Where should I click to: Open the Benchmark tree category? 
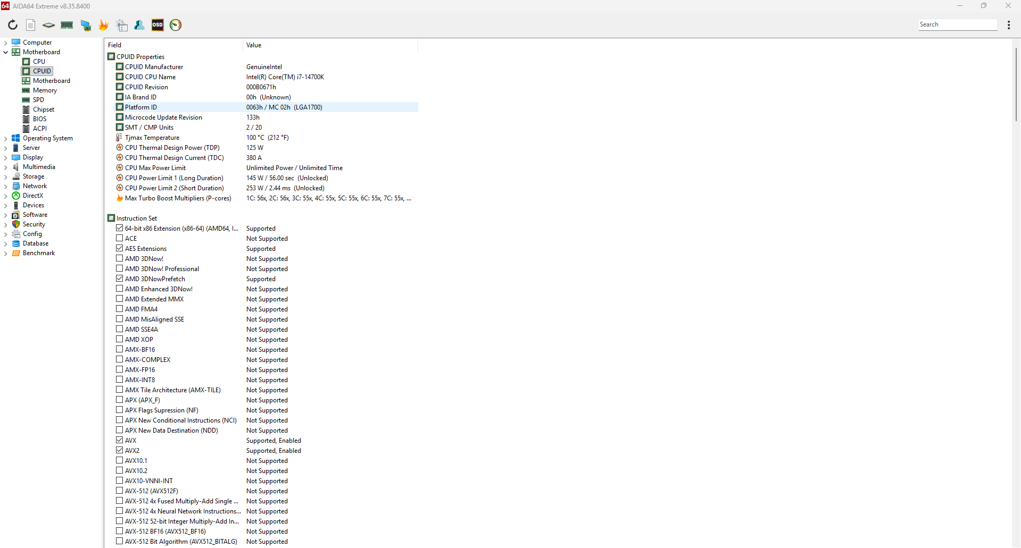(38, 253)
